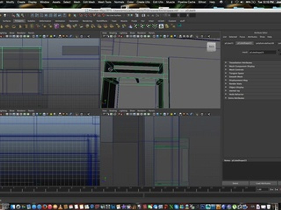Open Renderer menu of the perspective panel

(x=142, y=33)
